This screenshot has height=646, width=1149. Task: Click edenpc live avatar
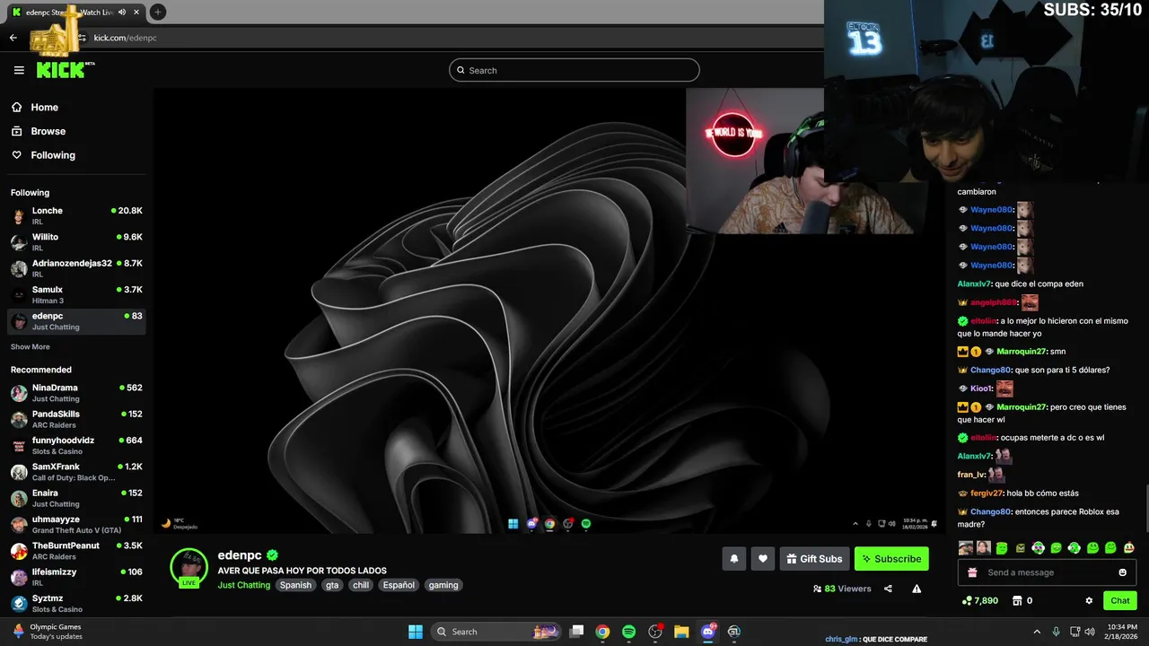189,567
